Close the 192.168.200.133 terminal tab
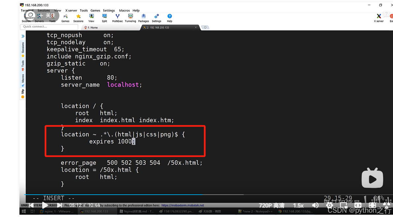 pos(196,28)
